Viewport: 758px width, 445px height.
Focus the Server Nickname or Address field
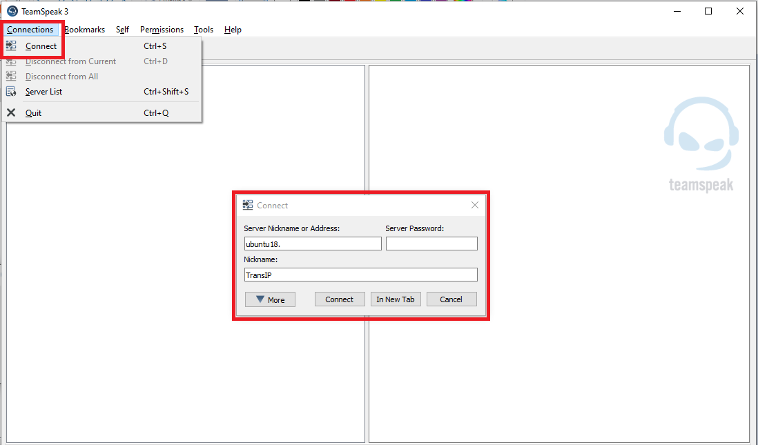pyautogui.click(x=313, y=244)
